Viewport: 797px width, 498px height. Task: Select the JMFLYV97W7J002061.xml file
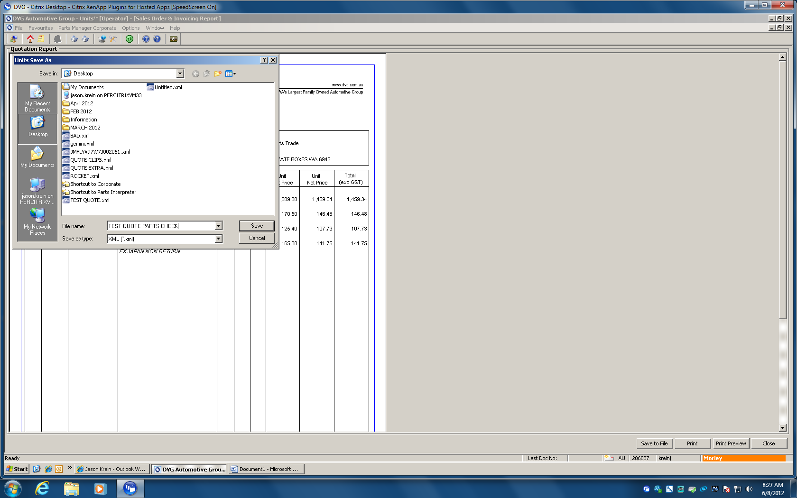pyautogui.click(x=96, y=152)
